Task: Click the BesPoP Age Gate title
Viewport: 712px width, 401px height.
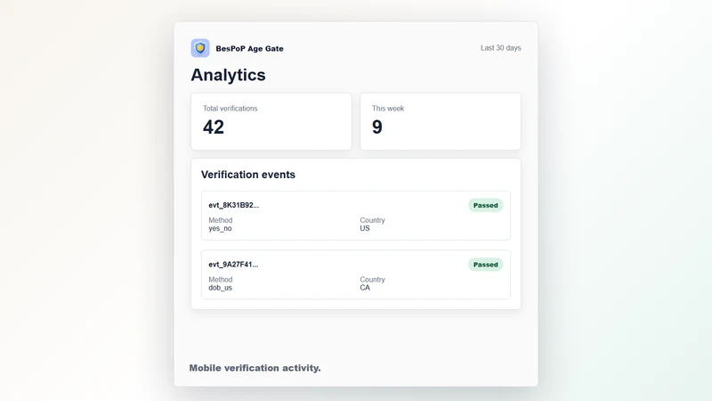Action: 249,49
